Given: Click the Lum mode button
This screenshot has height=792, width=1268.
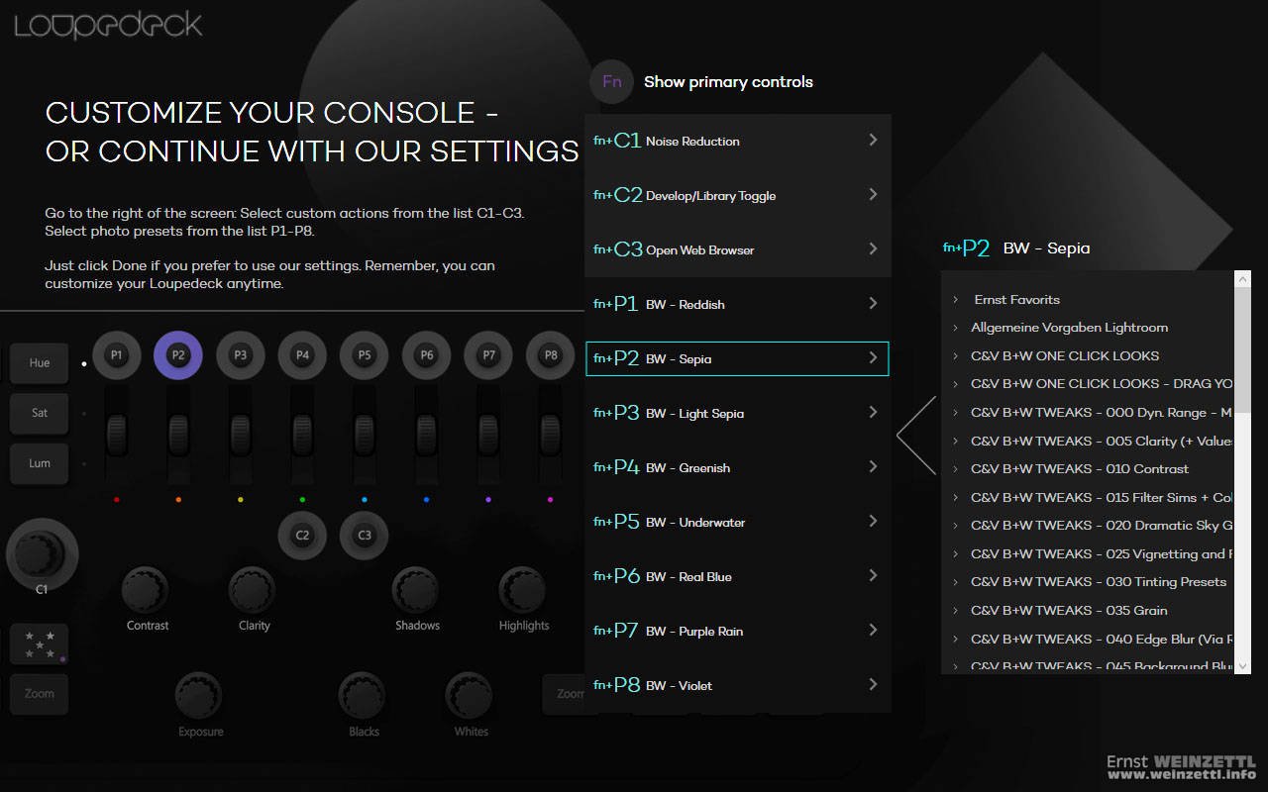Looking at the screenshot, I should point(40,463).
